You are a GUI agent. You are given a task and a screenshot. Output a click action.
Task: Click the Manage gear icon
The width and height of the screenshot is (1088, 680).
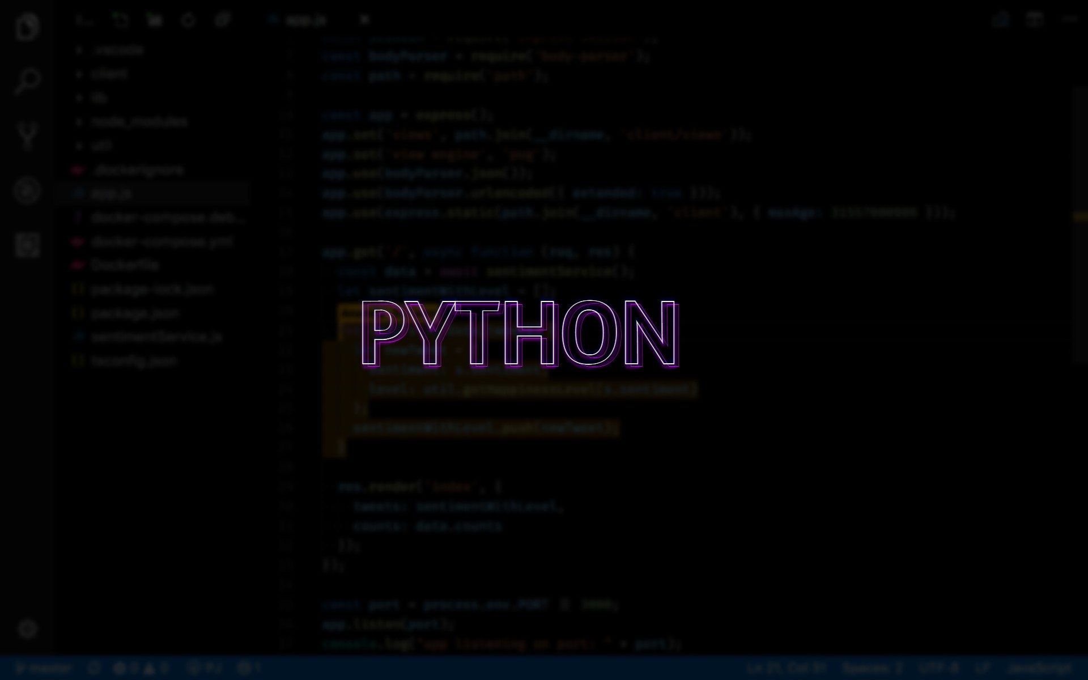[x=27, y=629]
